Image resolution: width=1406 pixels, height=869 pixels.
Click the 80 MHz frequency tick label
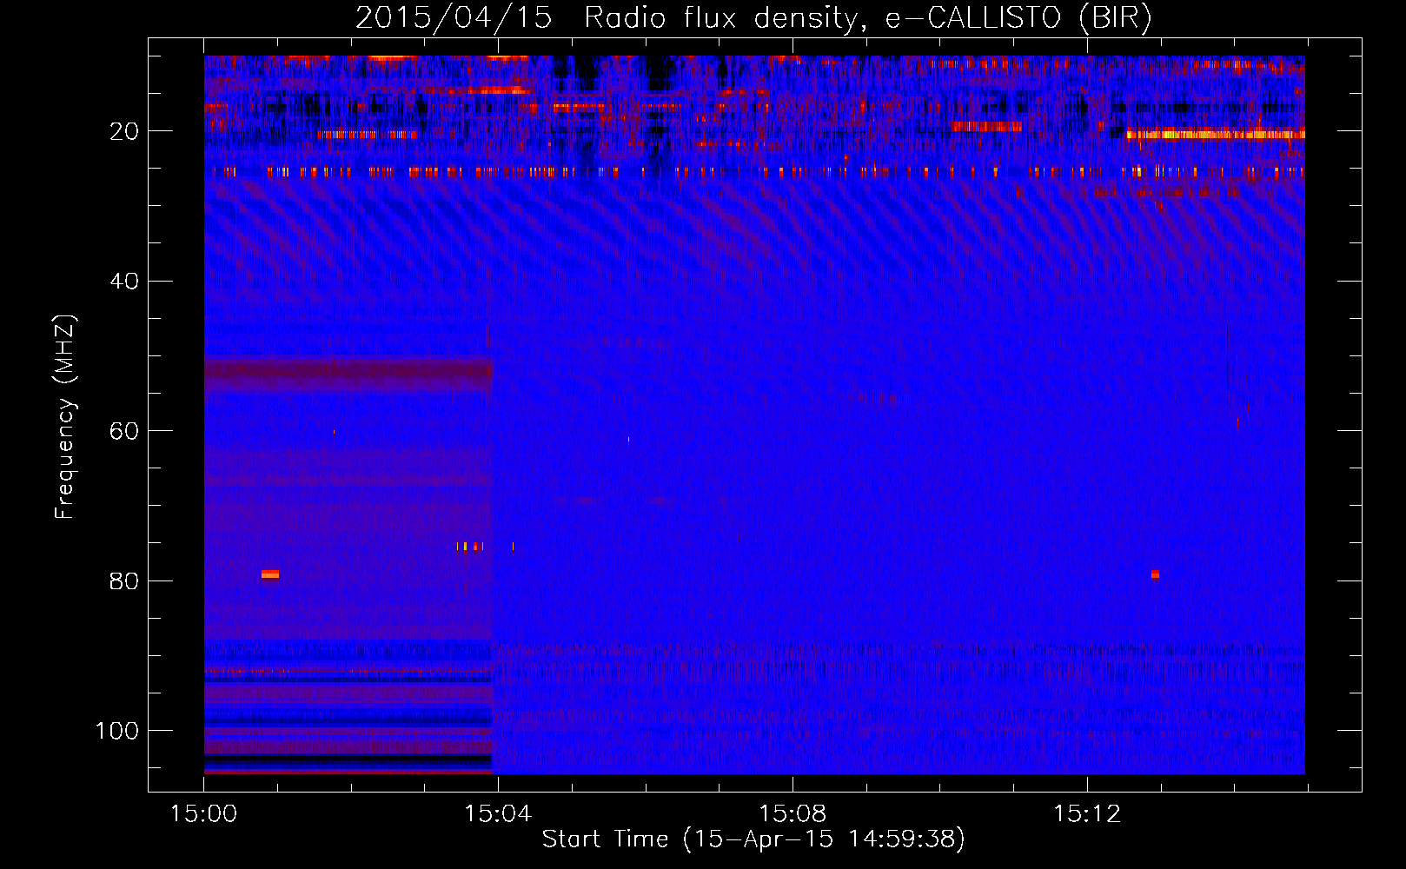tap(125, 580)
